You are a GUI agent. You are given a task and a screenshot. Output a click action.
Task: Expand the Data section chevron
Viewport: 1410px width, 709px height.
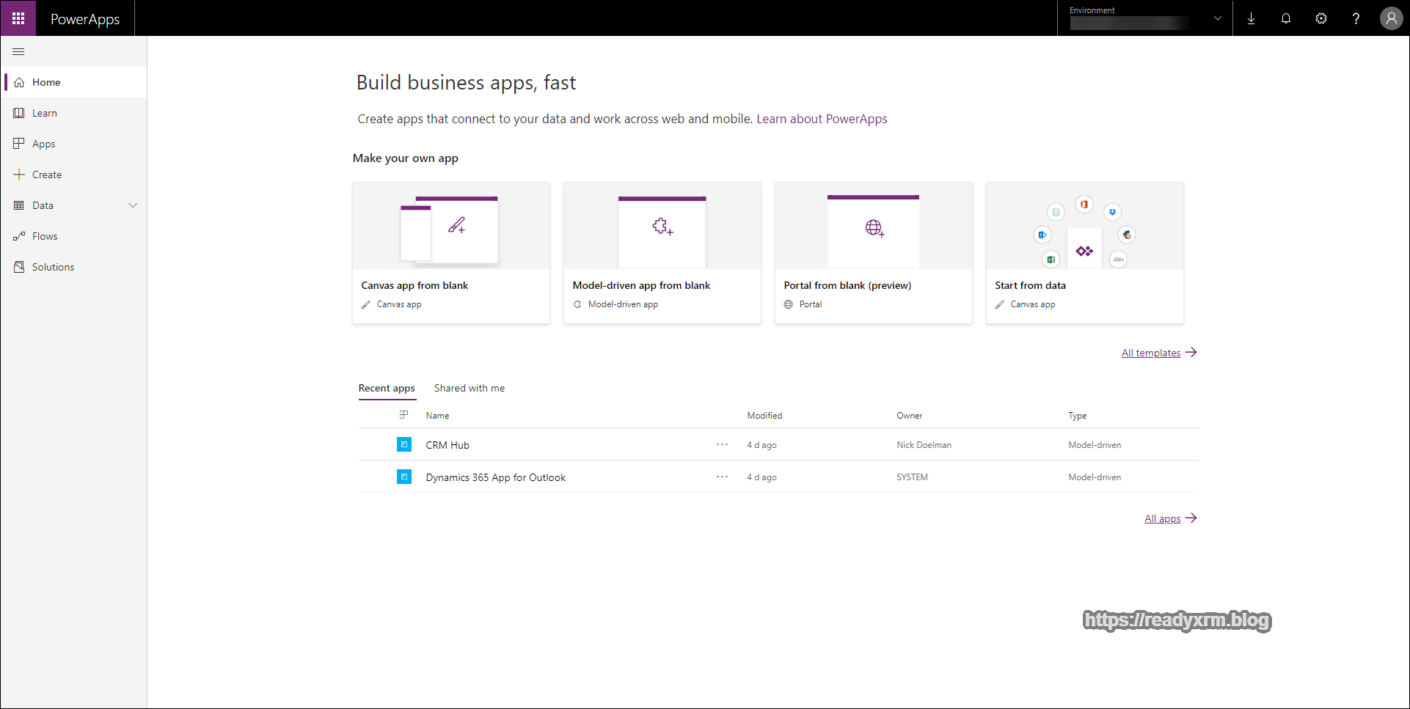click(x=133, y=205)
